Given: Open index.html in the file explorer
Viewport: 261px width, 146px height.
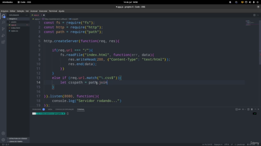Looking at the screenshot, I should pos(18,28).
